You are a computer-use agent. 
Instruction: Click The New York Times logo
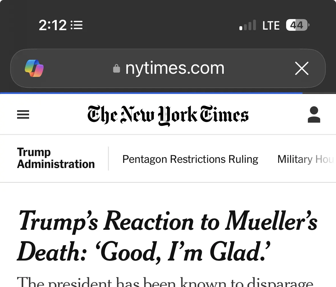pyautogui.click(x=168, y=115)
